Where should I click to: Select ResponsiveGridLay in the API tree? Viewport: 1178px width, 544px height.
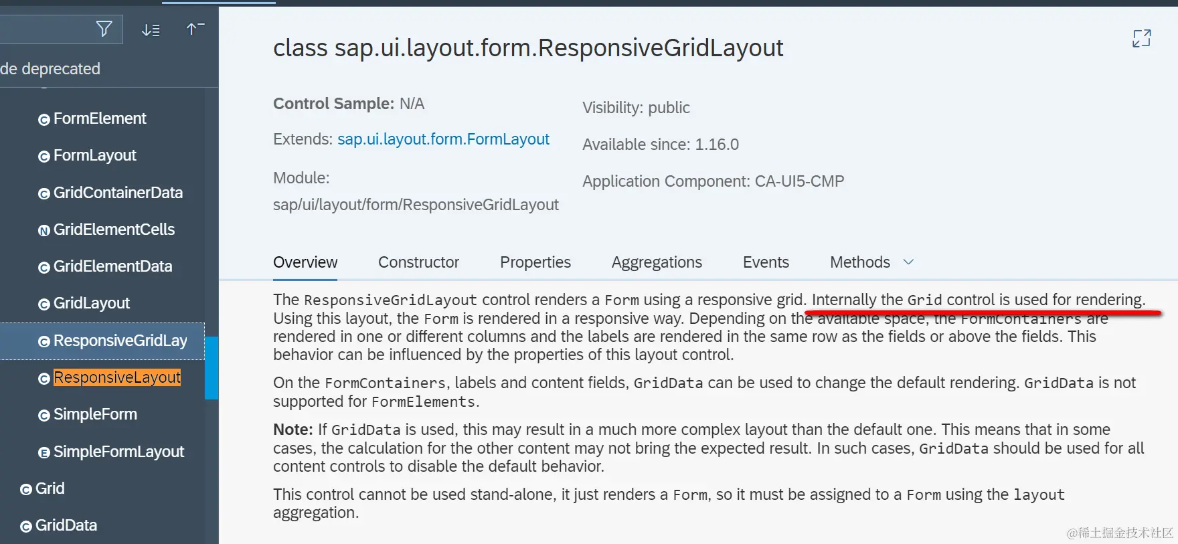[120, 341]
